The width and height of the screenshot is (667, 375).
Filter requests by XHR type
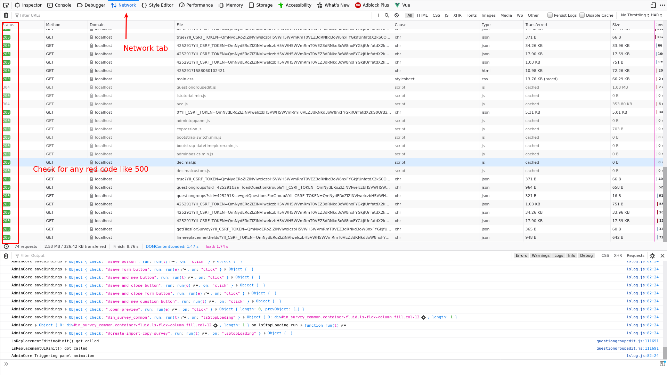(x=457, y=15)
